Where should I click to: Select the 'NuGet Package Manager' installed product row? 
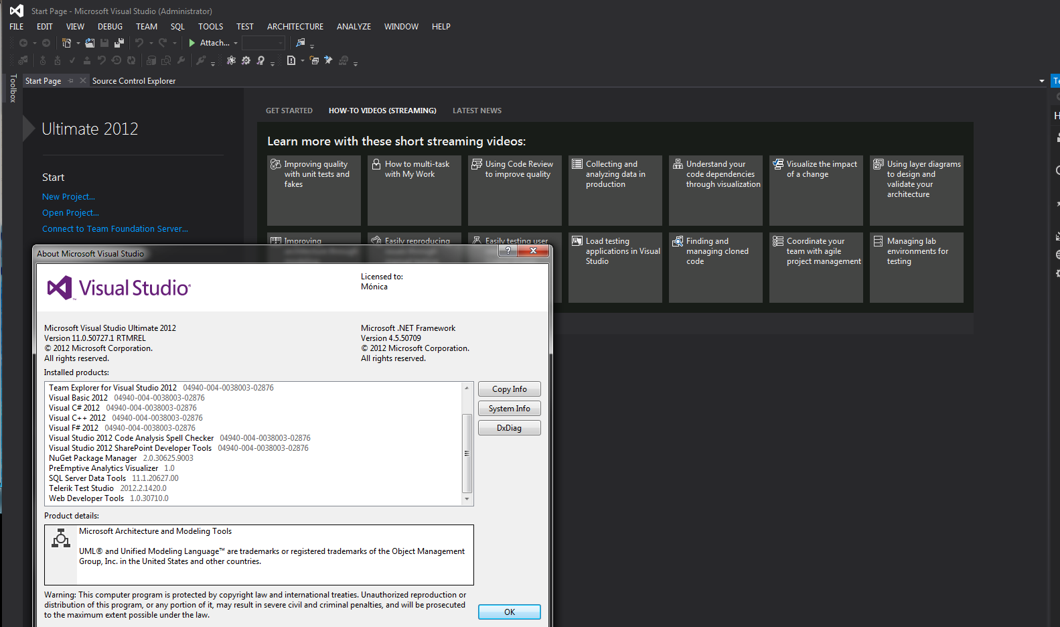coord(254,458)
